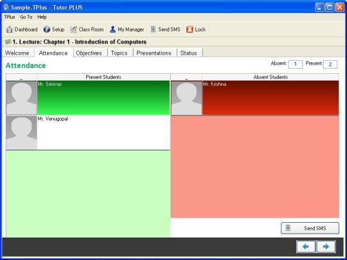Open the Topics tab
Screen dimensions: 347x260
[120, 53]
